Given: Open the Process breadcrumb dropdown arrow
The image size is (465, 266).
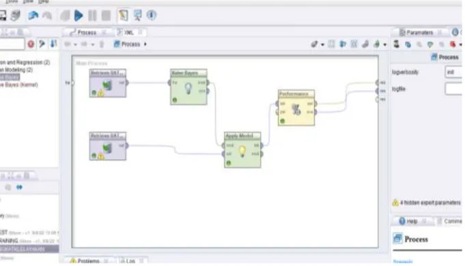Looking at the screenshot, I should (x=145, y=44).
